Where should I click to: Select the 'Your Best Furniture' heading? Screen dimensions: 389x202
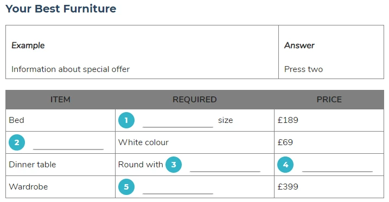coord(61,9)
